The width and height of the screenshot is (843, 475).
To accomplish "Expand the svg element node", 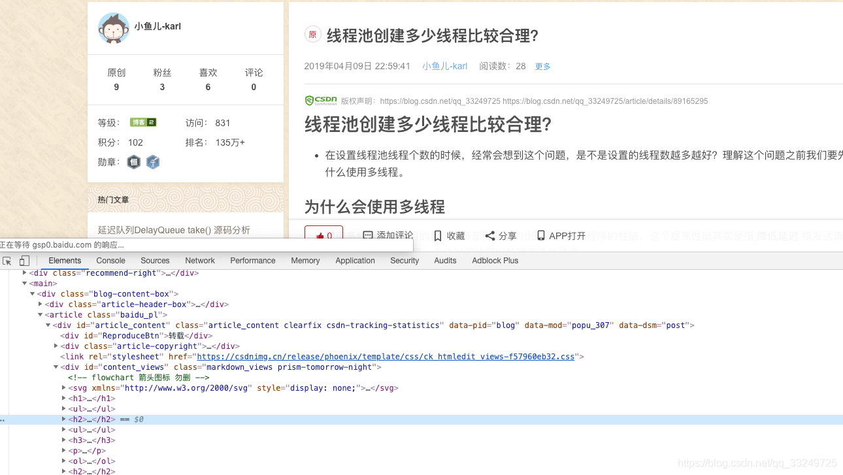I will pyautogui.click(x=64, y=388).
